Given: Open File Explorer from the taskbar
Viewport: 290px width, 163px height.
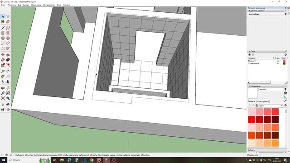Looking at the screenshot, I should 62,160.
